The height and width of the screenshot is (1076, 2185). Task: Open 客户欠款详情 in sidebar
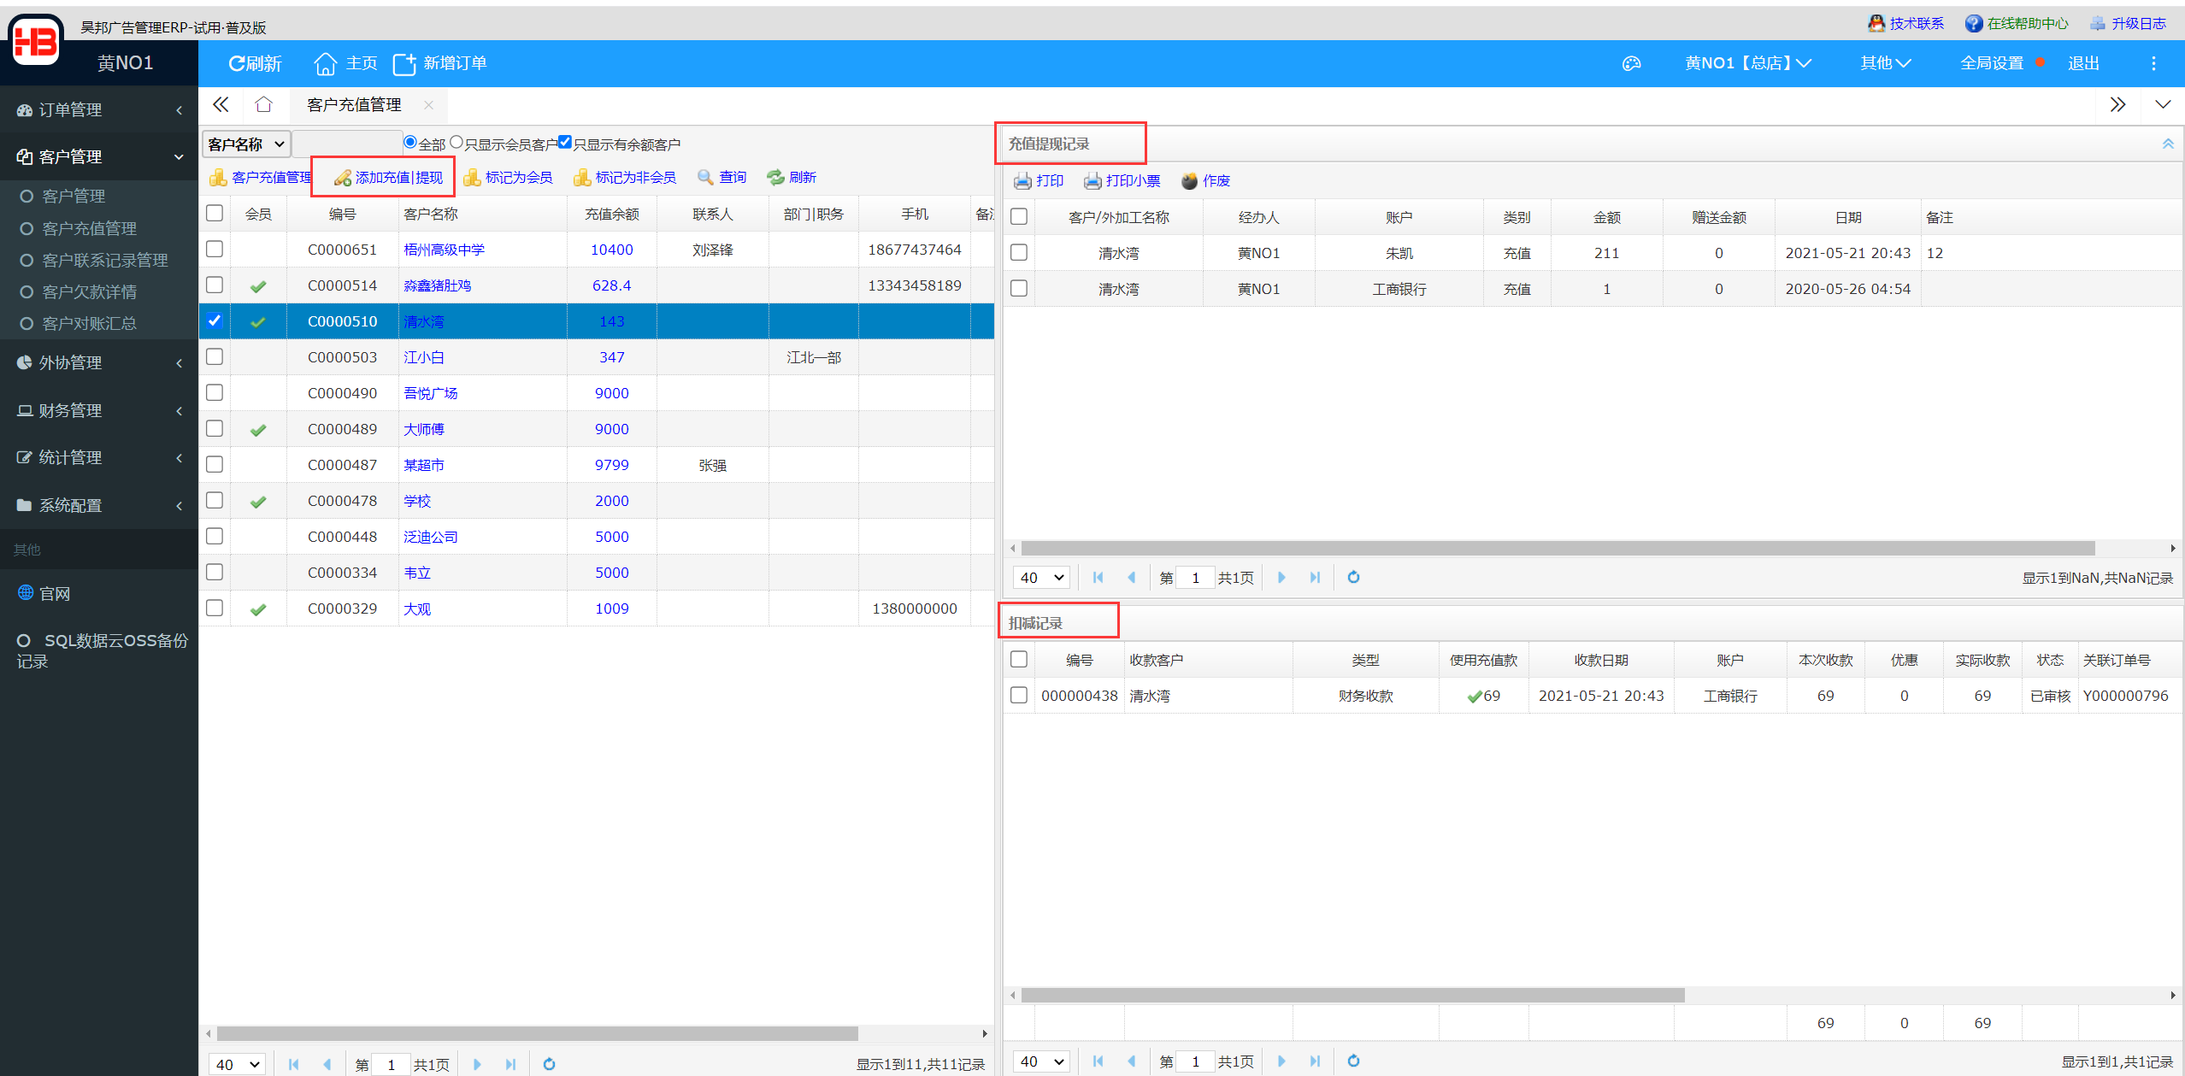coord(89,291)
